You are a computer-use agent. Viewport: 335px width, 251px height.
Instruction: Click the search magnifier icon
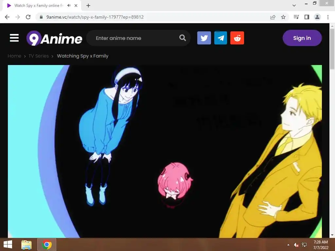[183, 38]
